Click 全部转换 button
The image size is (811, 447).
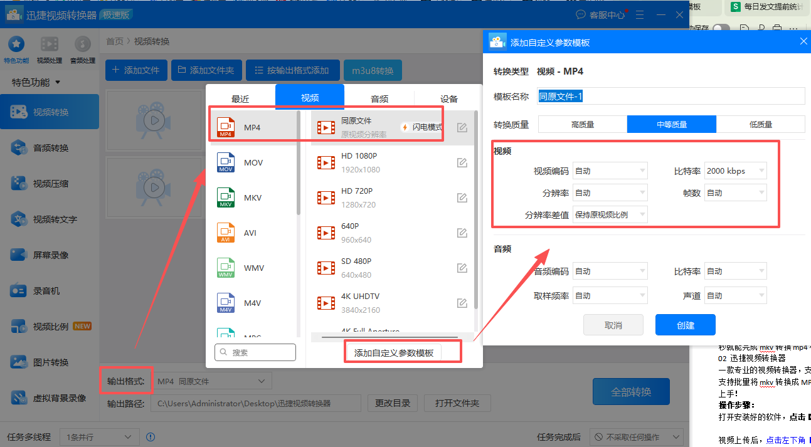point(631,392)
